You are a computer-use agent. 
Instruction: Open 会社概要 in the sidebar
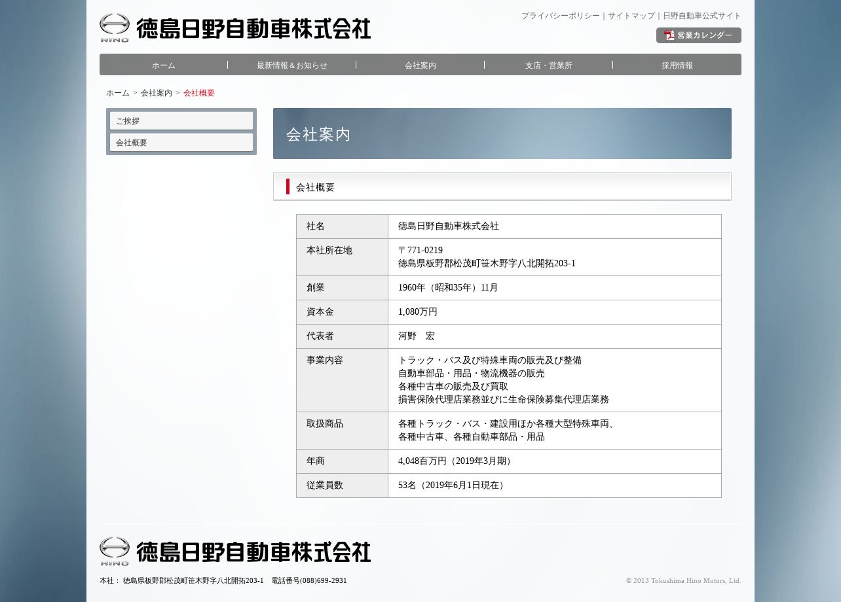181,143
